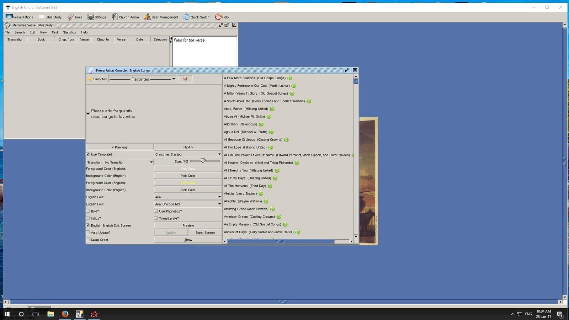
Task: Click green arrow beside All For Love
Action: [271, 148]
